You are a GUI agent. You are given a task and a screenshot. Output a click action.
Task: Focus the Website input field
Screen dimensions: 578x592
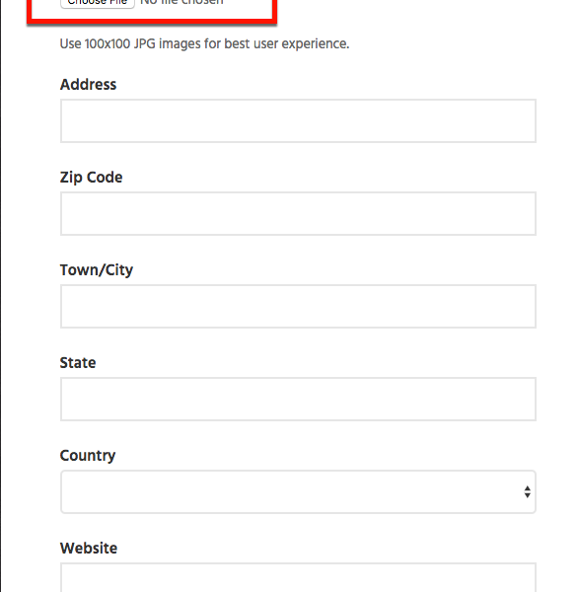[298, 577]
